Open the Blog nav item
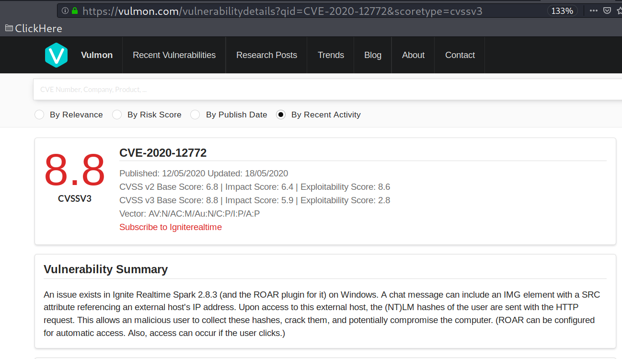Image resolution: width=622 pixels, height=359 pixels. pyautogui.click(x=373, y=55)
